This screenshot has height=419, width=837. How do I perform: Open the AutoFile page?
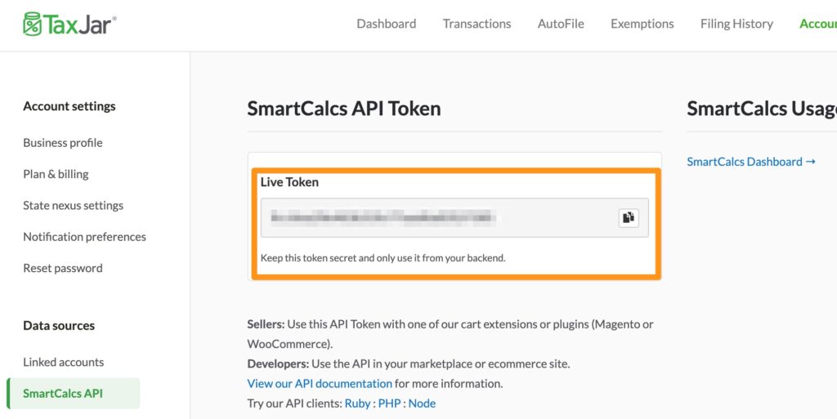(561, 24)
